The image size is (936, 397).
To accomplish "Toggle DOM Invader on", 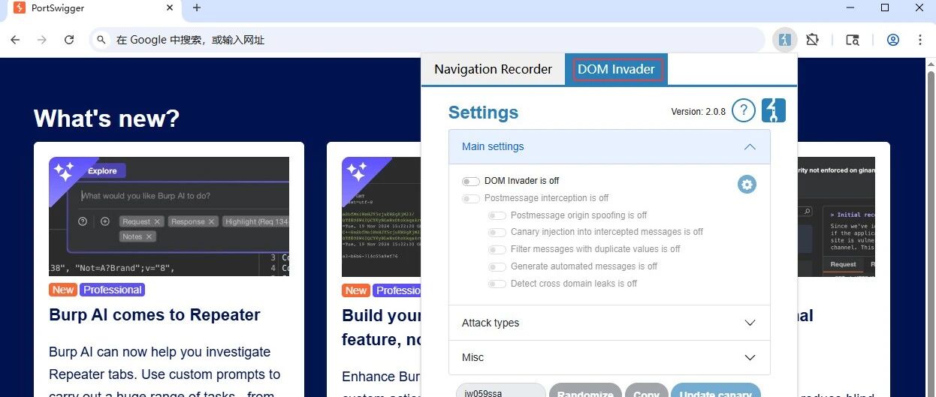I will [x=471, y=182].
